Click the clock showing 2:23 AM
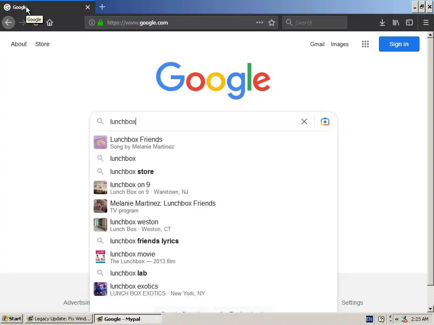The height and width of the screenshot is (325, 434). click(x=420, y=319)
